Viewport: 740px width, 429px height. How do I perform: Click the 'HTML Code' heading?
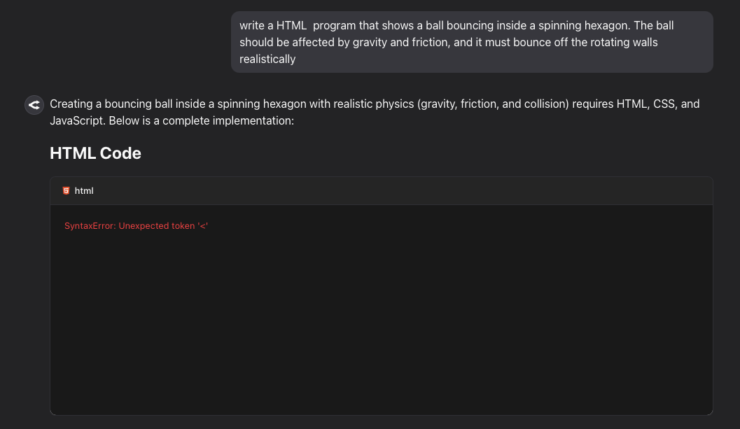[x=95, y=153]
